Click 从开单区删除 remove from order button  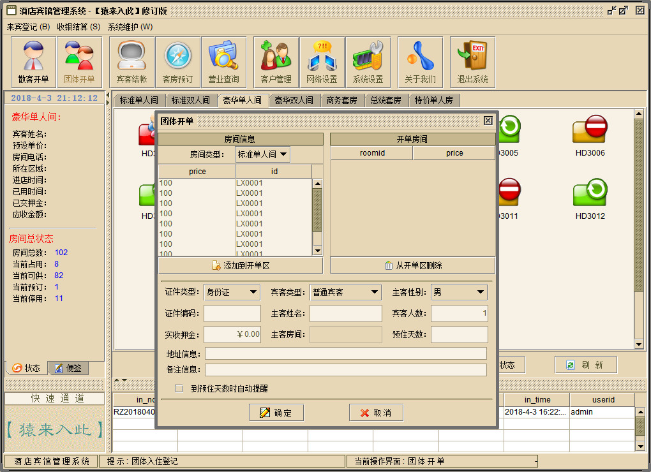(x=413, y=265)
